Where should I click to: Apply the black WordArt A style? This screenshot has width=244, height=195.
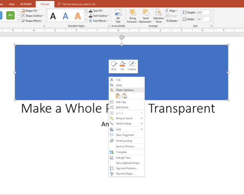pos(53,16)
